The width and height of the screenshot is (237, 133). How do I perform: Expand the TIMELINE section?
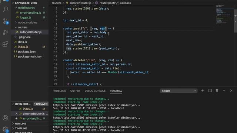(13, 128)
